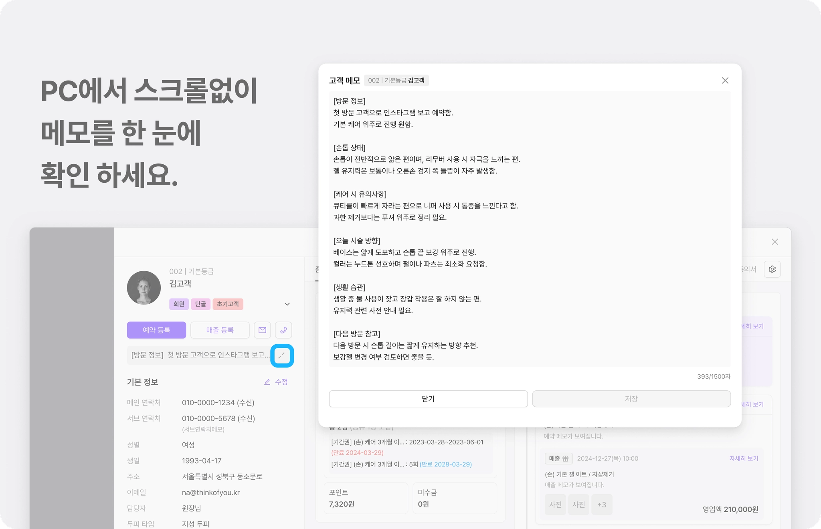Screen dimensions: 821x529
Task: Click the +3 more photos thumbnail
Action: pyautogui.click(x=601, y=505)
